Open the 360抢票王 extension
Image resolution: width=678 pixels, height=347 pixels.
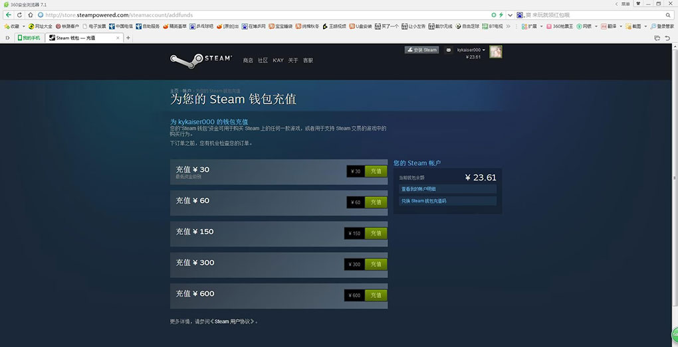(x=560, y=27)
